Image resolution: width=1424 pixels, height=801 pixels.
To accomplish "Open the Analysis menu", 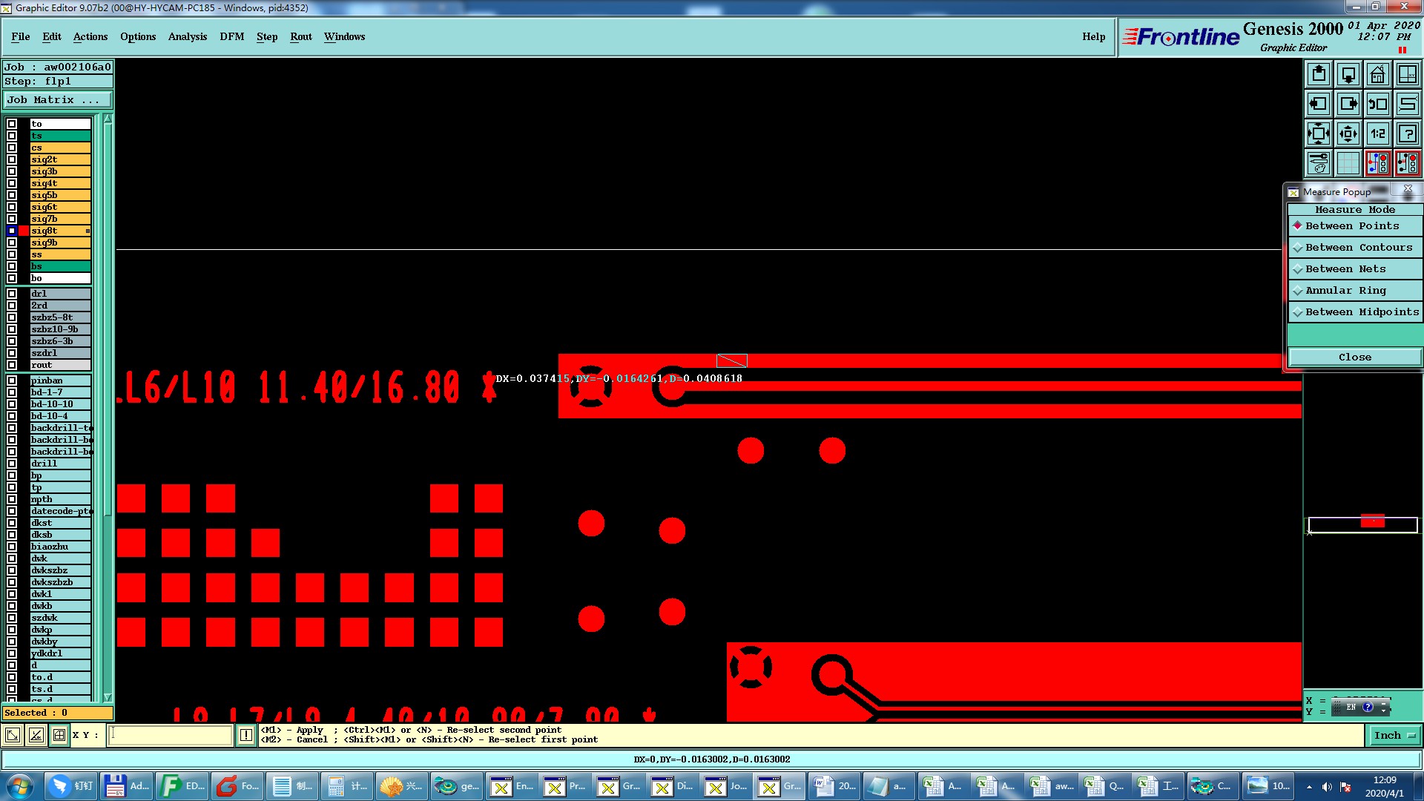I will [187, 36].
